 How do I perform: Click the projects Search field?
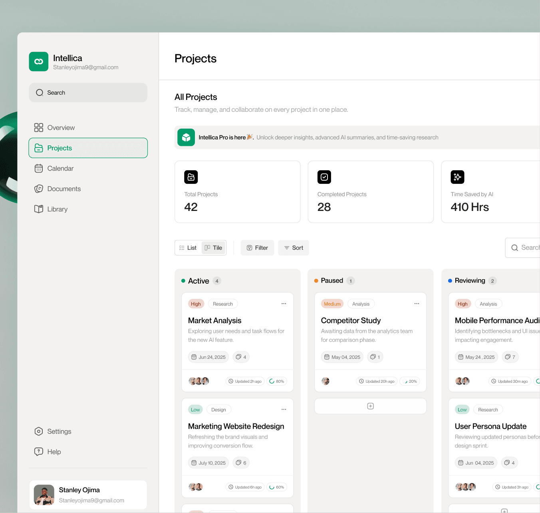point(523,248)
